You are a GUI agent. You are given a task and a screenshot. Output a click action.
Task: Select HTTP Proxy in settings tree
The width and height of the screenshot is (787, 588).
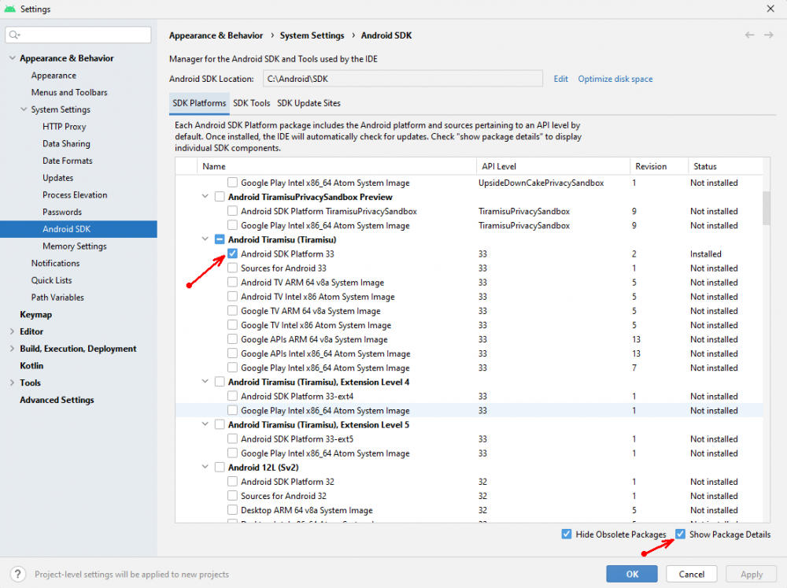pos(65,127)
